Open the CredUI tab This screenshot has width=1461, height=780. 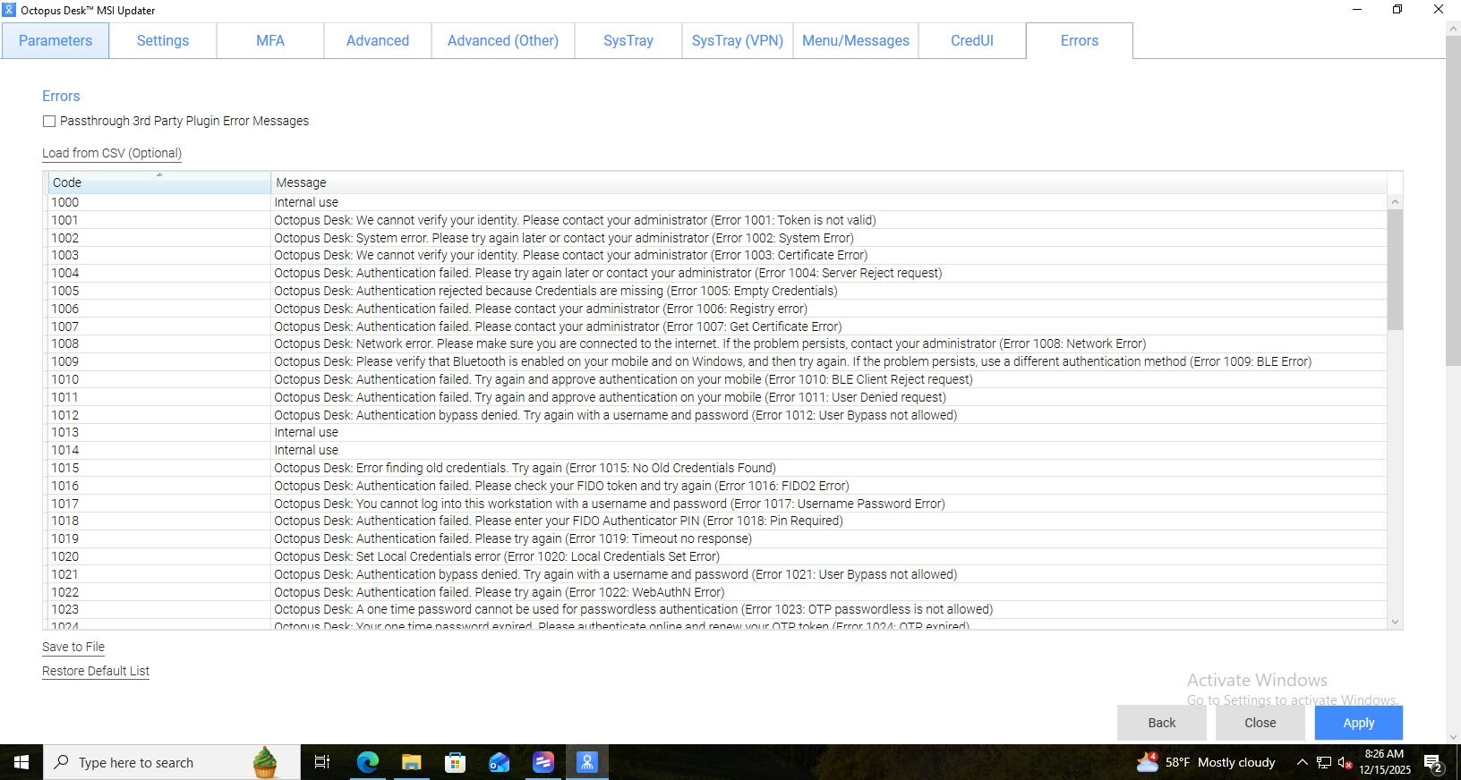pyautogui.click(x=972, y=41)
